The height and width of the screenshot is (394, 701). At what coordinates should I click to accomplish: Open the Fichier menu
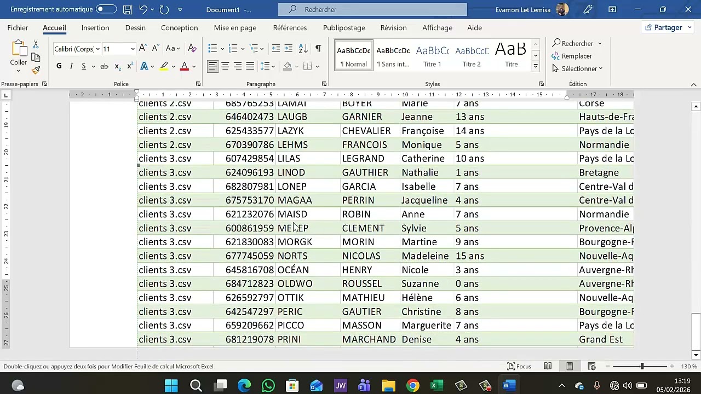[x=18, y=28]
